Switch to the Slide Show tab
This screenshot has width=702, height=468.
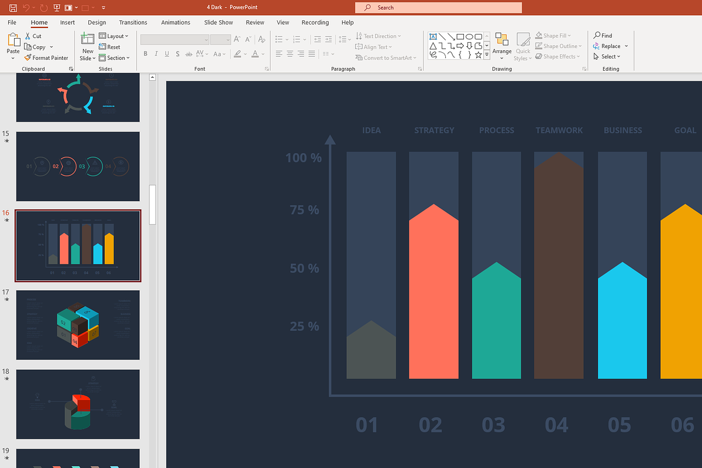tap(219, 22)
